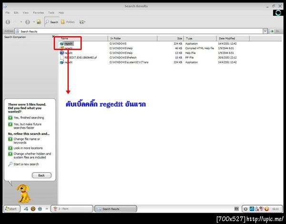
Task: Click the '4' quick launch icon
Action: (26, 209)
